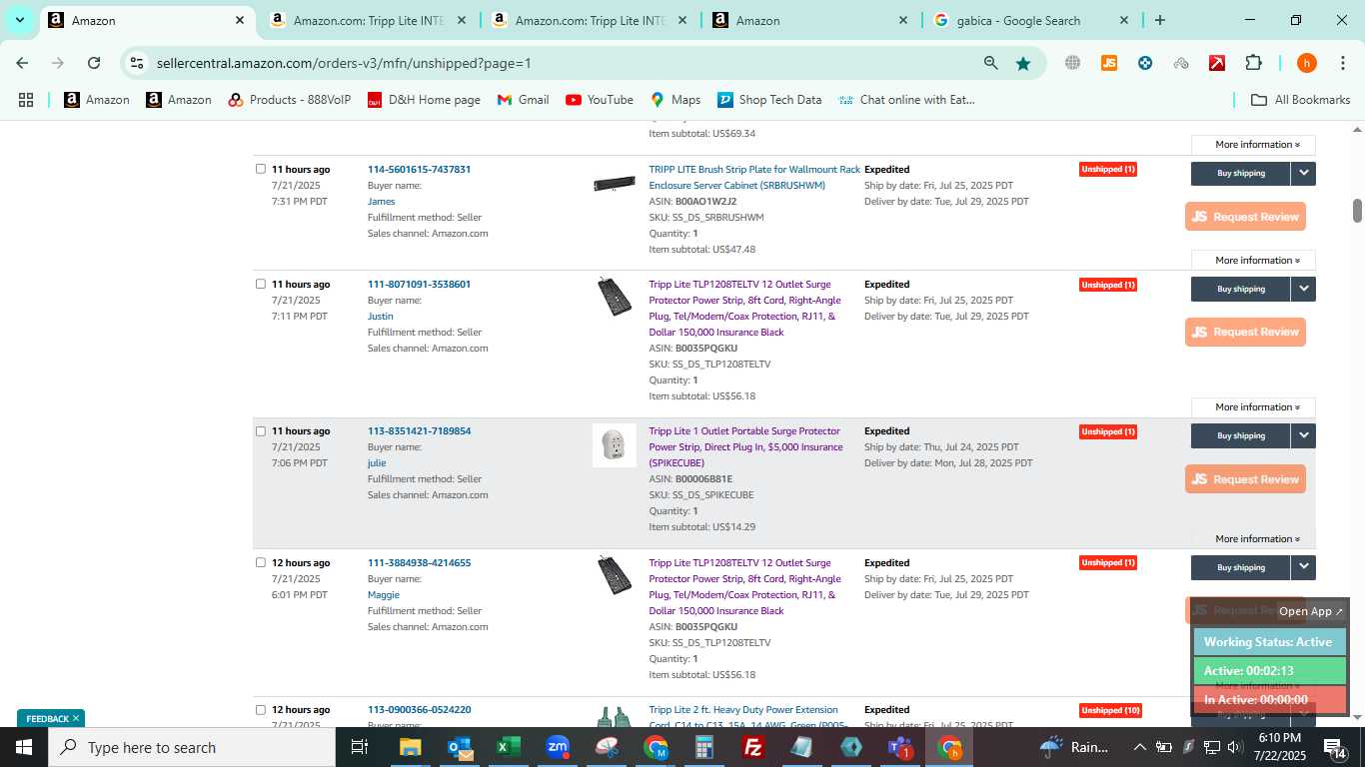Click the zoom magnifier icon in address bar
Screen dimensions: 1365x767
pyautogui.click(x=990, y=63)
